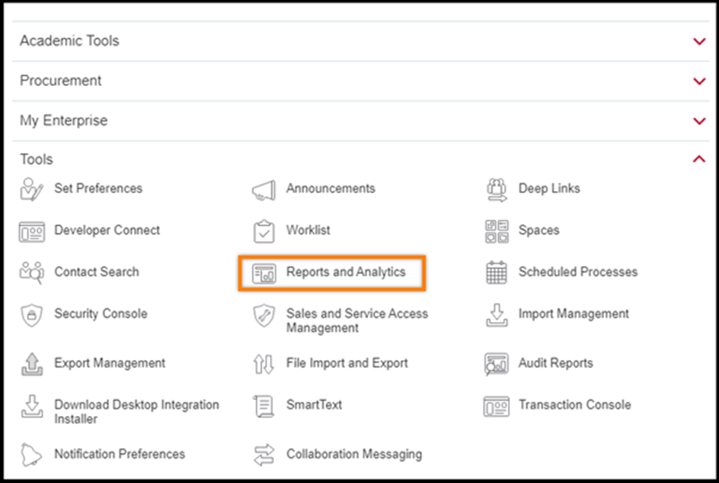Open the Collaboration Messaging link
The image size is (719, 483).
(x=353, y=454)
